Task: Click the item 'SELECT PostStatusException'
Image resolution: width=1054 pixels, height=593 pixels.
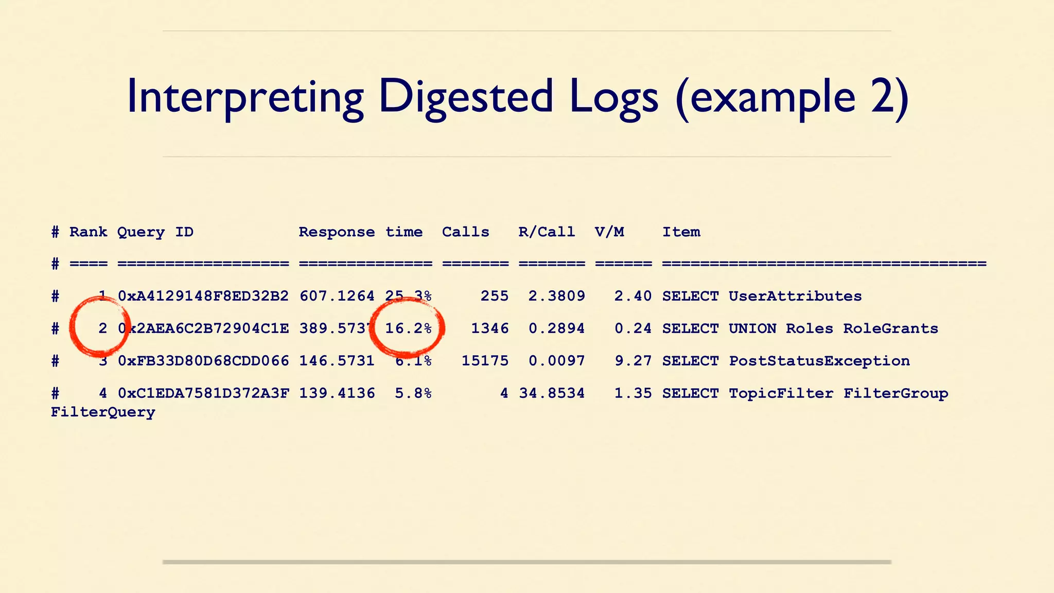Action: point(786,361)
